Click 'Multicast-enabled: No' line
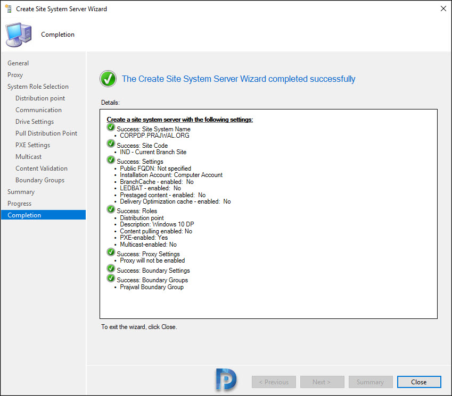 [148, 245]
